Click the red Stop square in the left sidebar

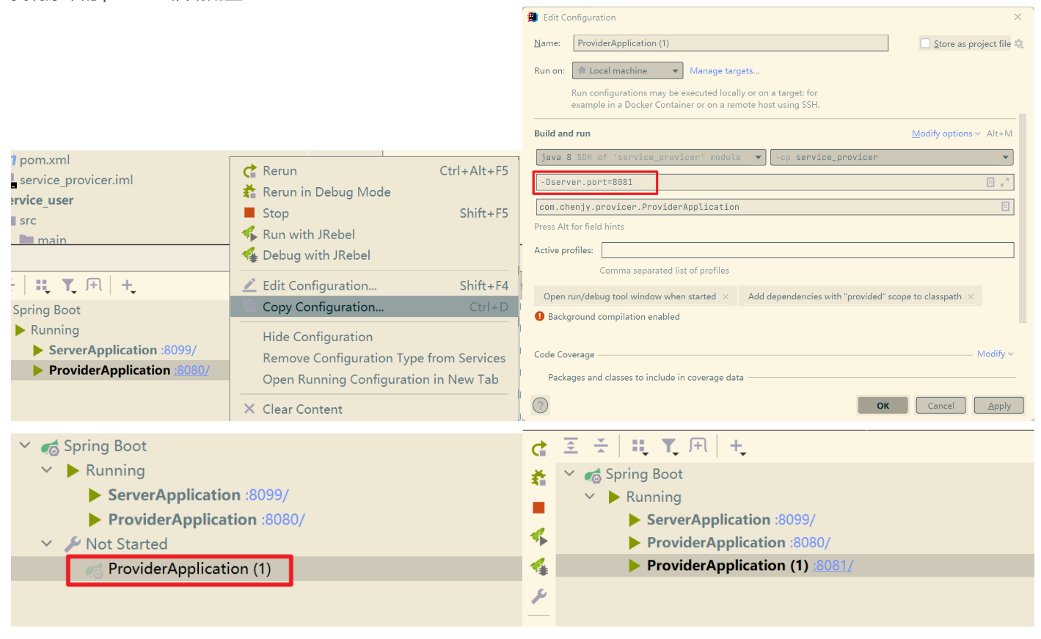coord(538,508)
